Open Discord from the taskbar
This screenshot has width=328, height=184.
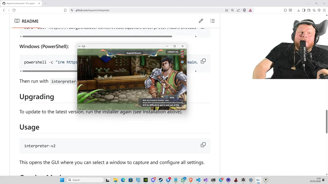tap(153, 180)
